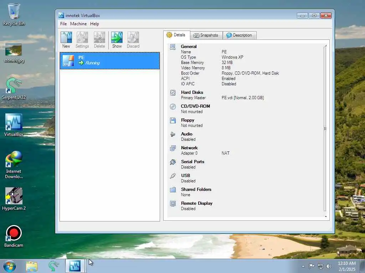Image resolution: width=365 pixels, height=273 pixels.
Task: Select the Bandicam desktop shortcut
Action: pyautogui.click(x=14, y=236)
